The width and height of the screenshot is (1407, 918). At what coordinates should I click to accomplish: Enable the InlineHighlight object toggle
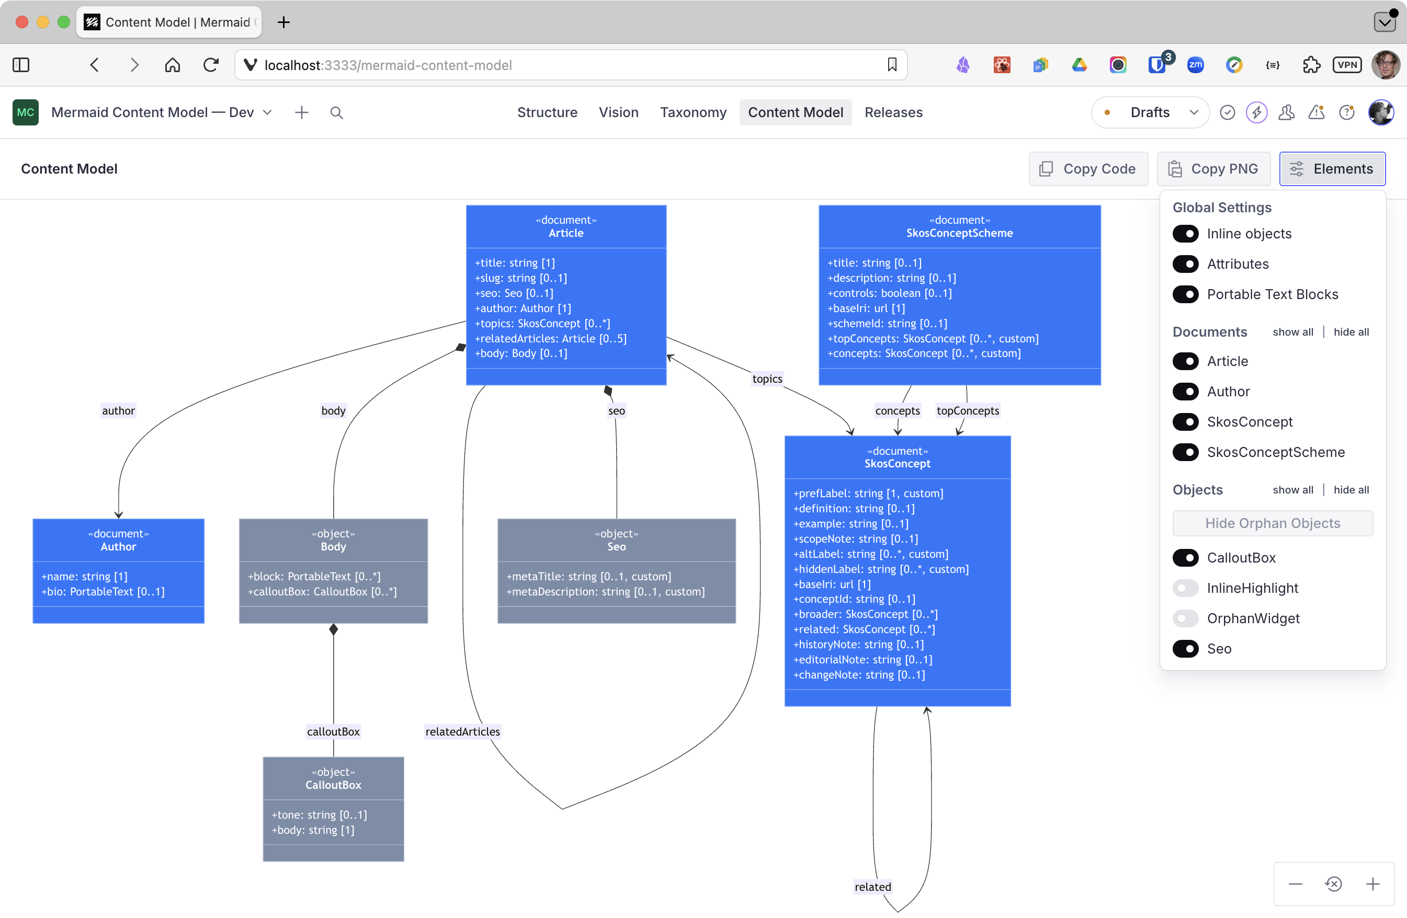[1185, 588]
